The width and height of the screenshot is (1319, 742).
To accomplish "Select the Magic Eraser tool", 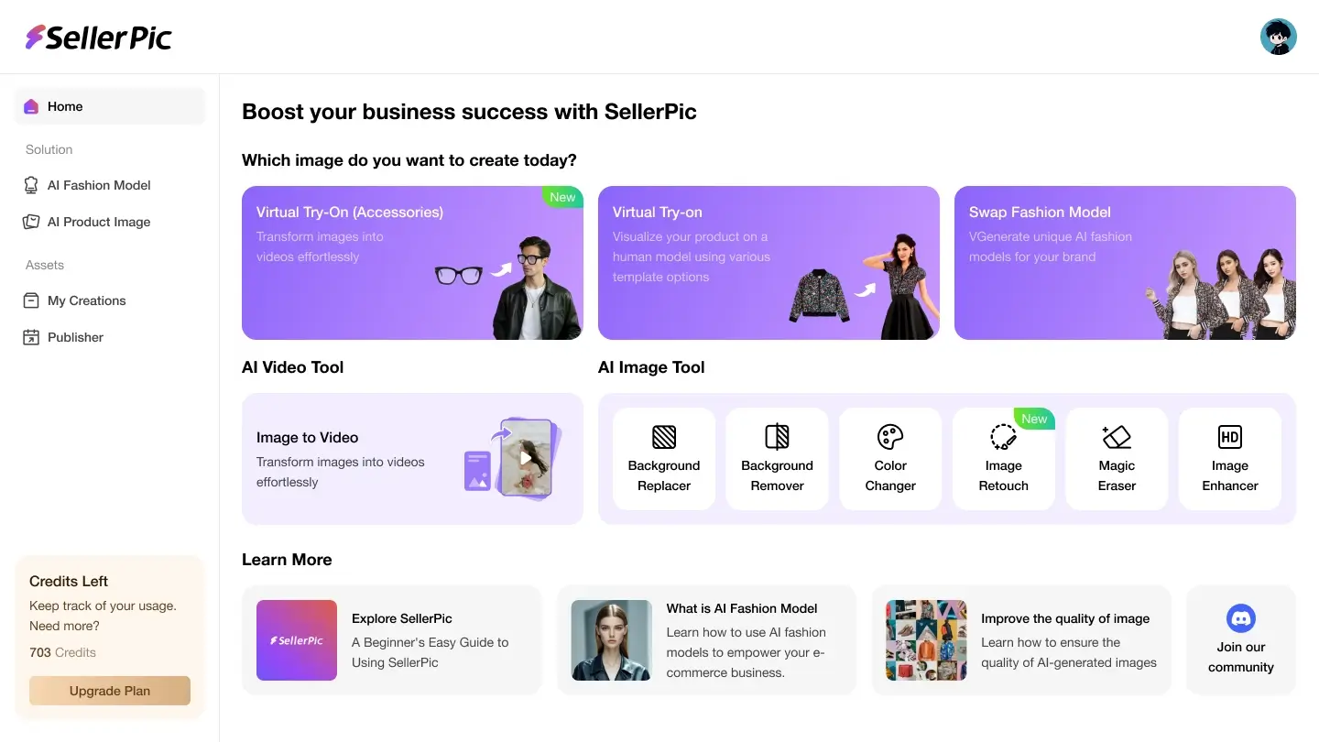I will (x=1117, y=458).
